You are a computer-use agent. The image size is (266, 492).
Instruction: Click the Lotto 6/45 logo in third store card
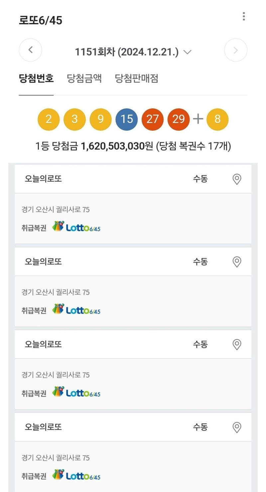76,392
